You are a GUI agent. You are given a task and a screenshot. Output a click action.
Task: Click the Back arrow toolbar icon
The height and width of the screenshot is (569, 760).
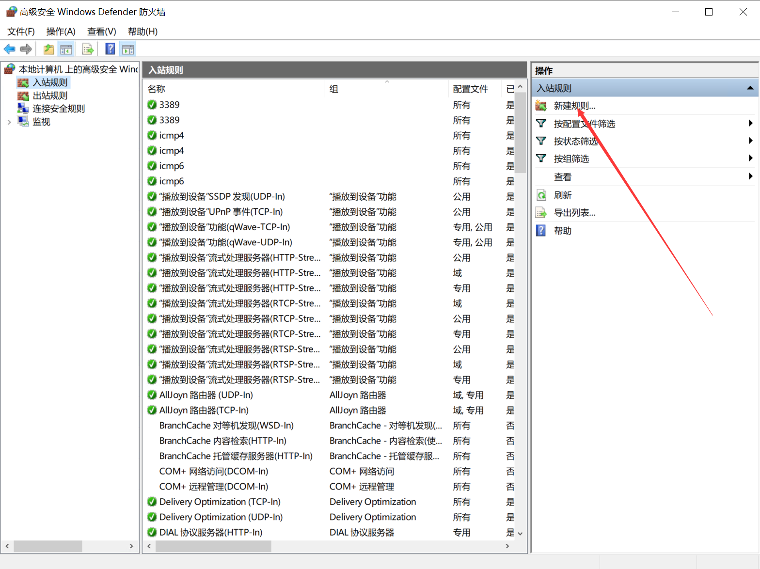[x=9, y=49]
